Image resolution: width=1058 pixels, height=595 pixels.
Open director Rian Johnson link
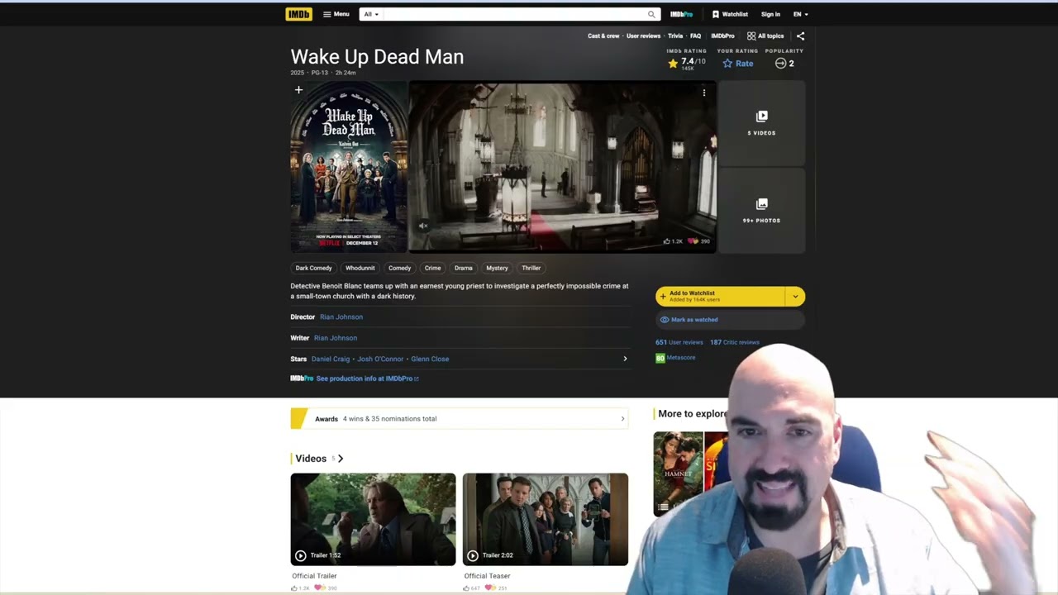click(x=341, y=317)
